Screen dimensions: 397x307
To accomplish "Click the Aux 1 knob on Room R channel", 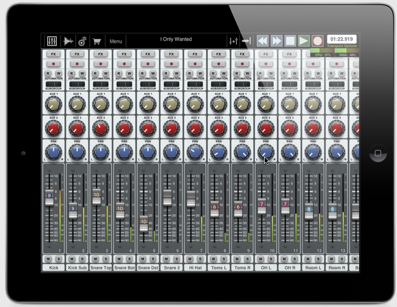I will tap(336, 104).
